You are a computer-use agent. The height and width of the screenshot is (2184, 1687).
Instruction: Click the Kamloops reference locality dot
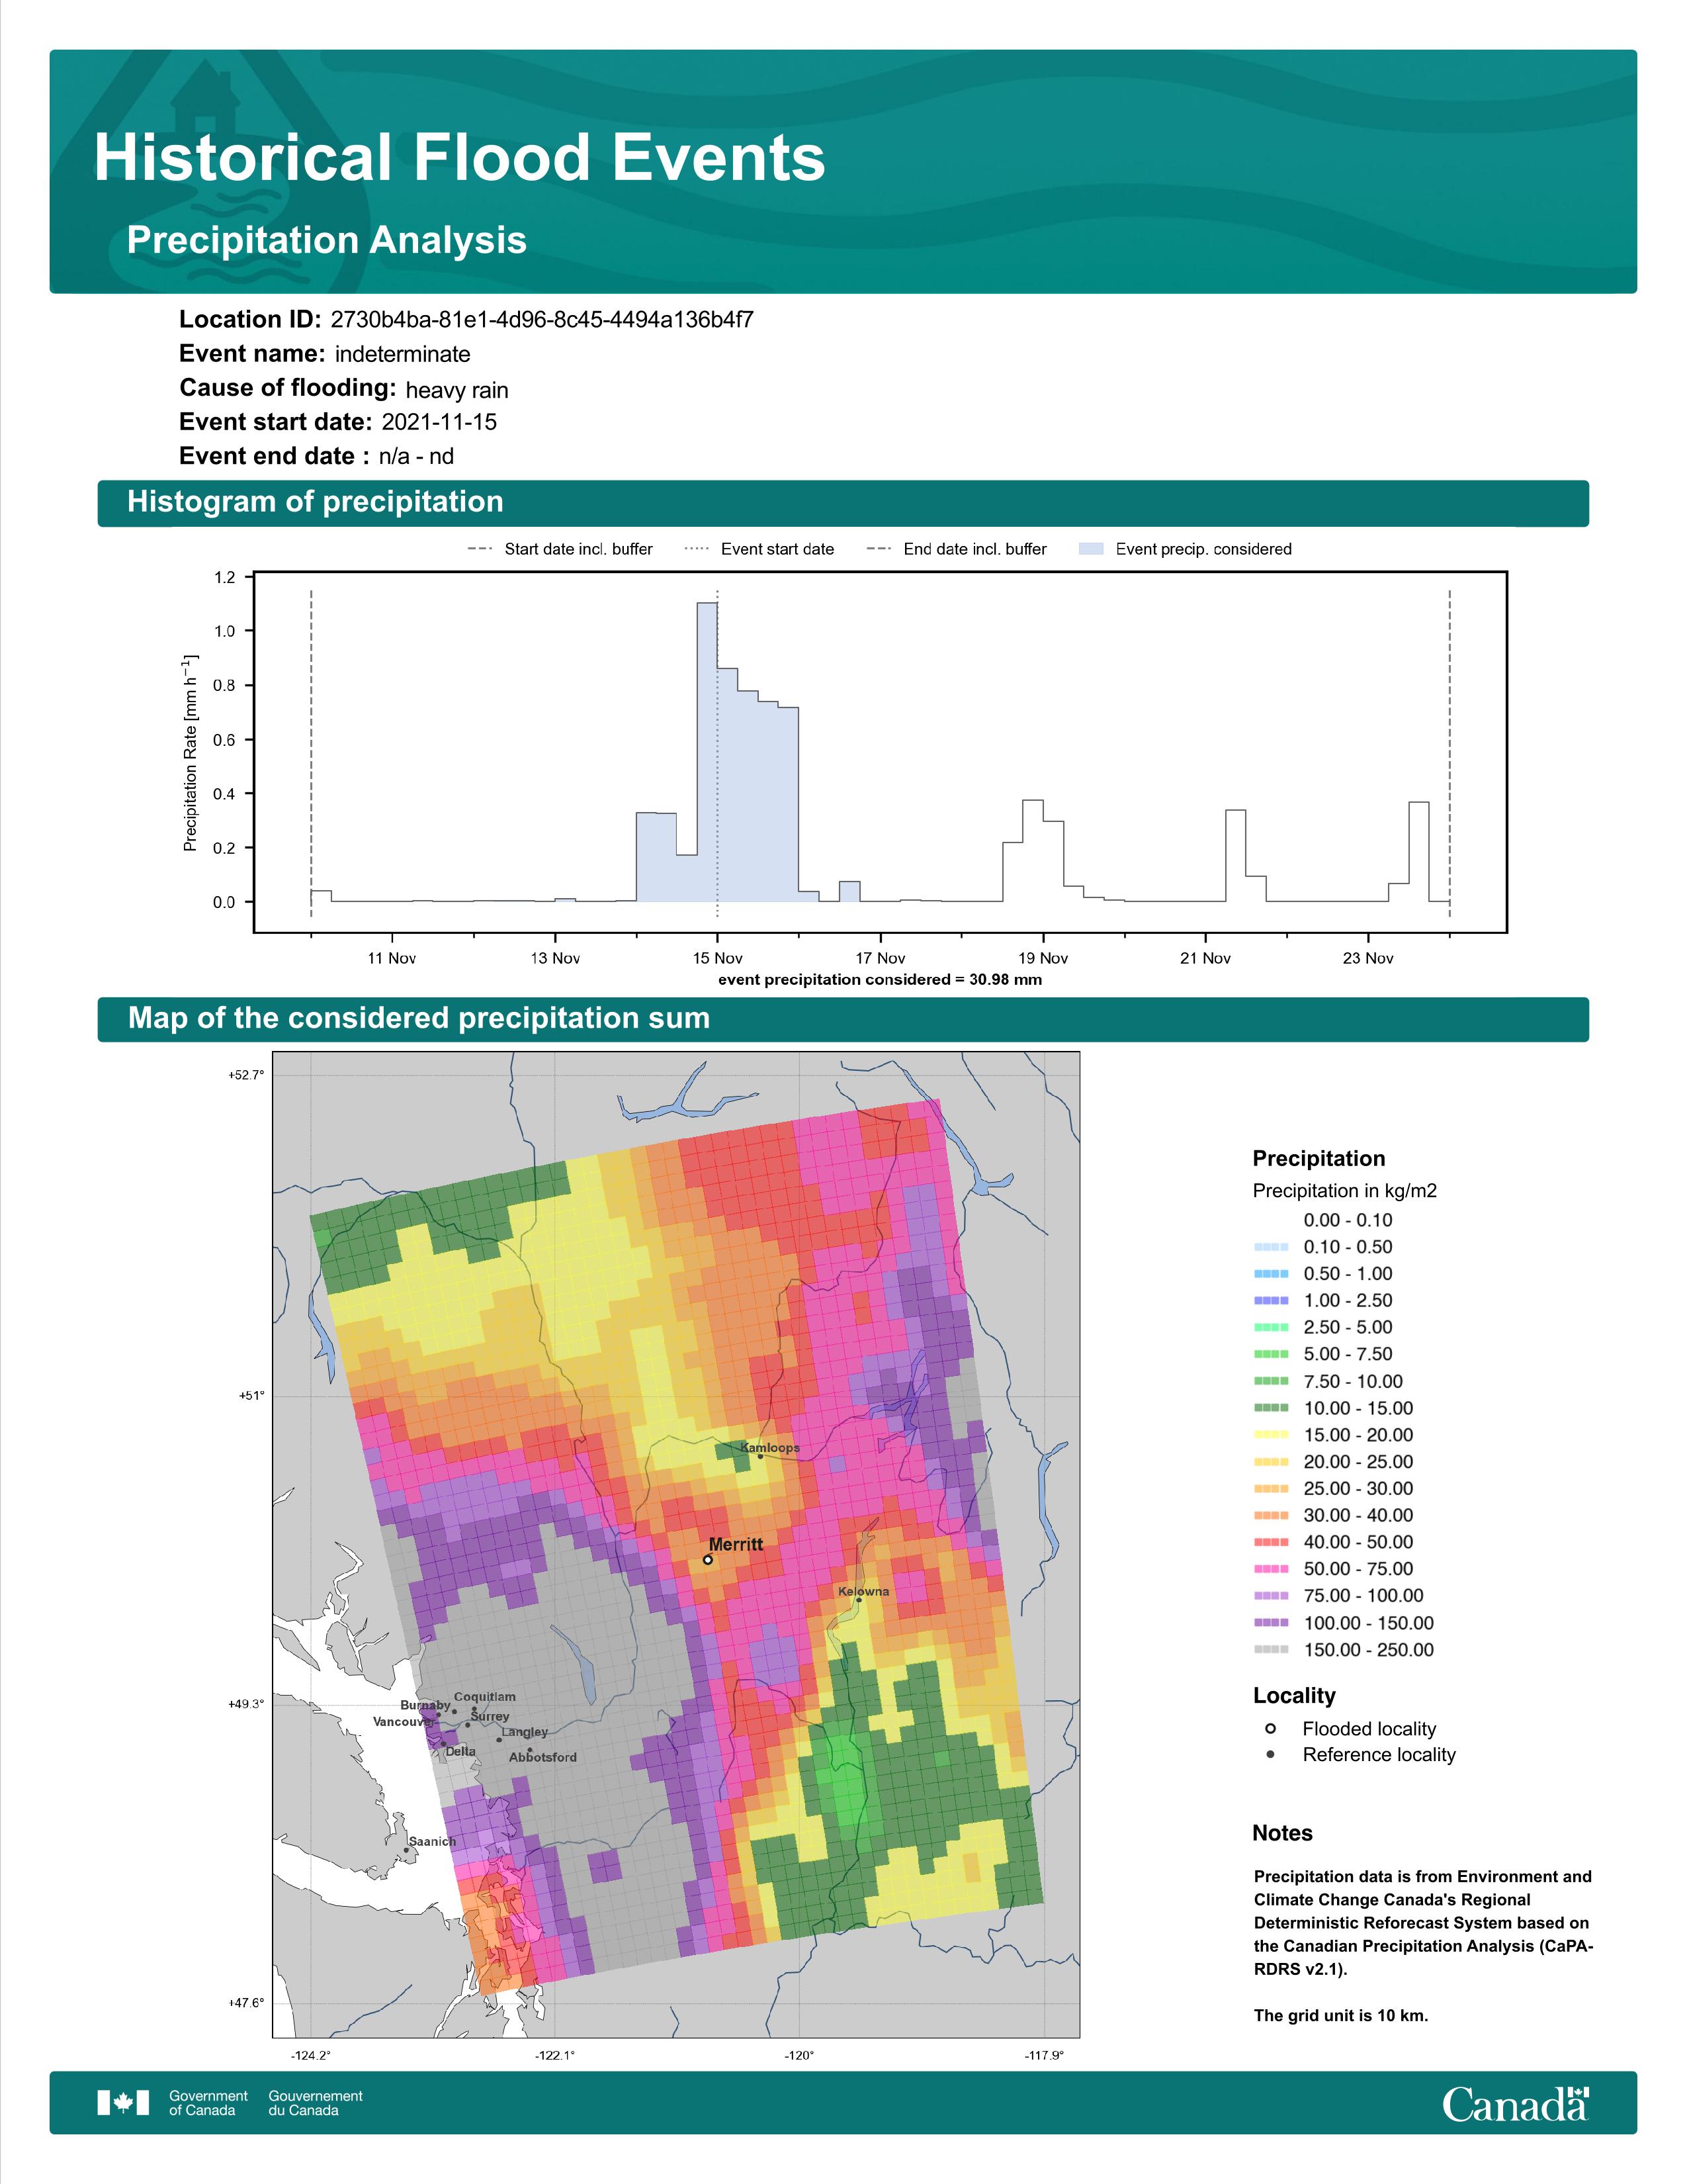761,1456
